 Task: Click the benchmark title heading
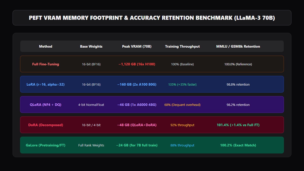(152, 18)
